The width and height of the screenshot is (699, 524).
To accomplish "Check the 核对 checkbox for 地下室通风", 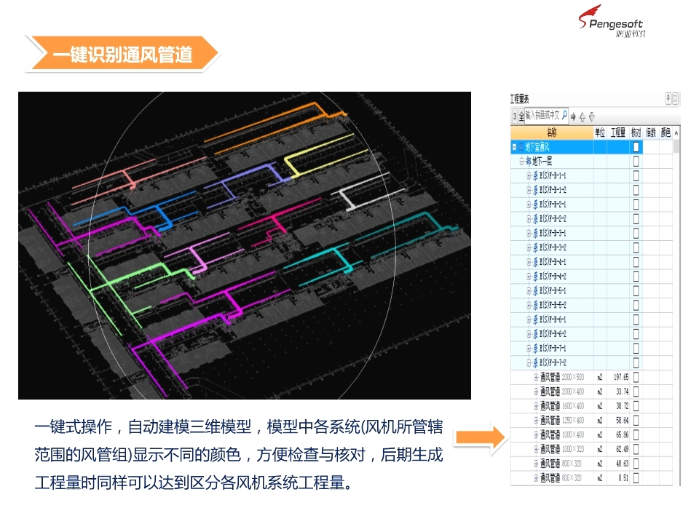I will click(636, 146).
